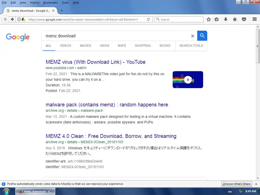Click text Identifier-ark: ark:/13960/t9b63wk8t
Image resolution: width=260 pixels, height=195 pixels.
tap(74, 161)
